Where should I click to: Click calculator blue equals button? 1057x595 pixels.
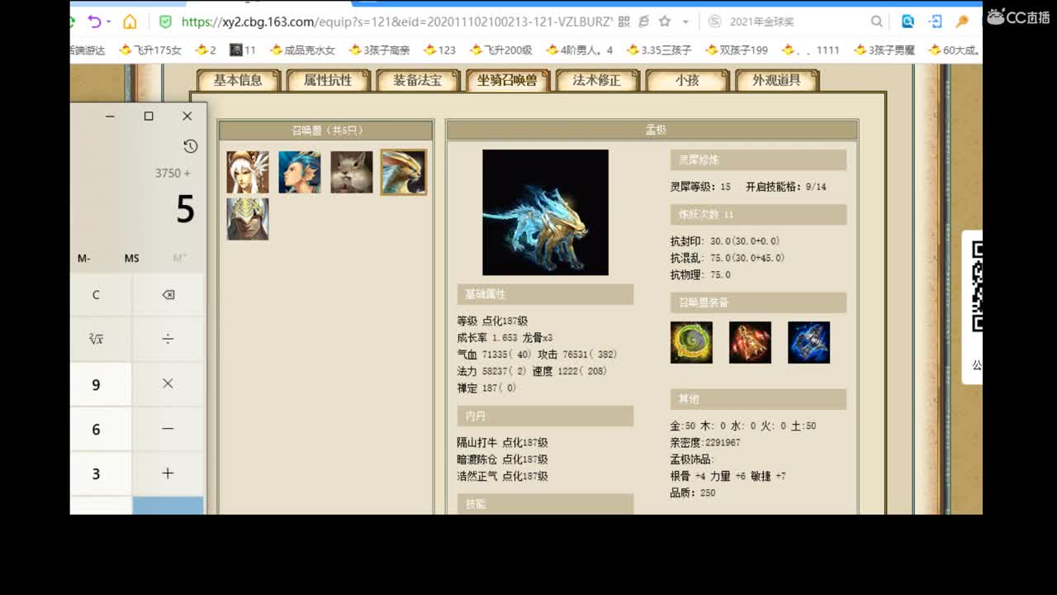168,506
